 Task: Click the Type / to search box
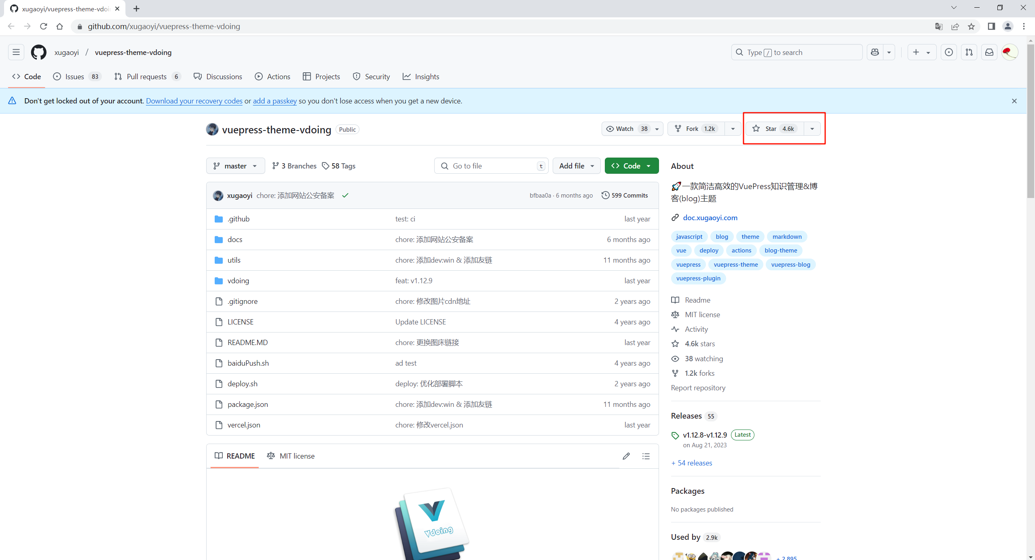click(796, 52)
